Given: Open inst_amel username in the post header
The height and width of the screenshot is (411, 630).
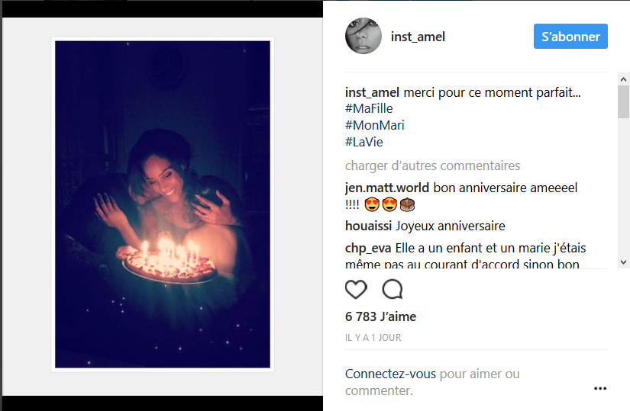Looking at the screenshot, I should [x=418, y=37].
